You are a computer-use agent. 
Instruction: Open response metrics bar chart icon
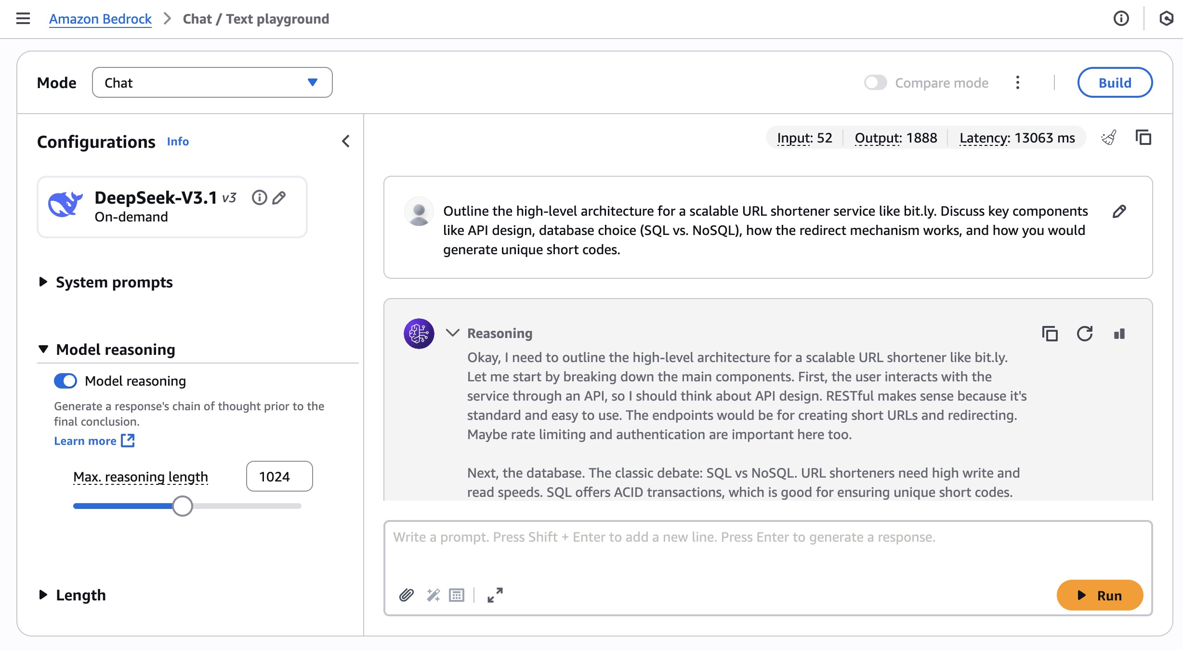click(x=1119, y=334)
